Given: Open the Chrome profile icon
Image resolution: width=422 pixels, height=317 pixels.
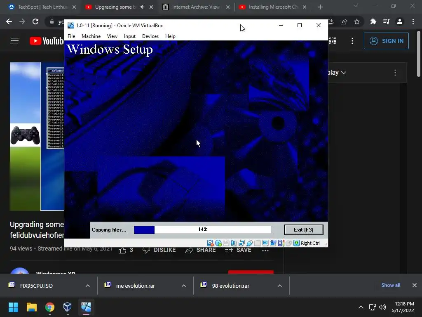Looking at the screenshot, I should click(400, 21).
